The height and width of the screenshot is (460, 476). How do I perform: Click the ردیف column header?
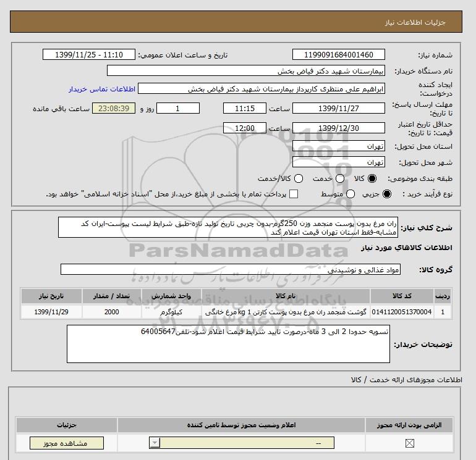pyautogui.click(x=443, y=296)
